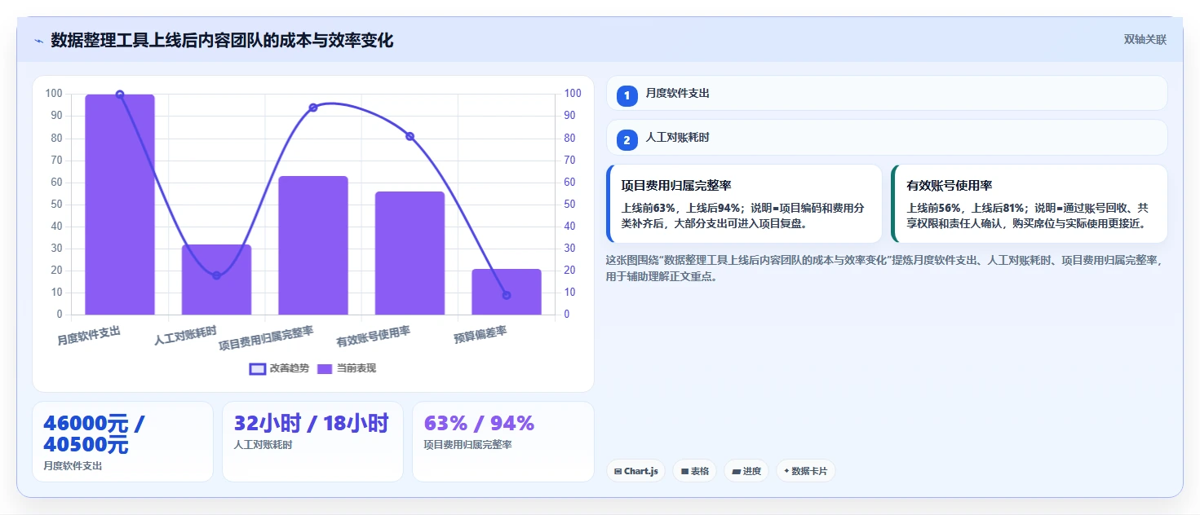Click the 有效账号使用率 detail card heading
1200x515 pixels.
(x=950, y=186)
